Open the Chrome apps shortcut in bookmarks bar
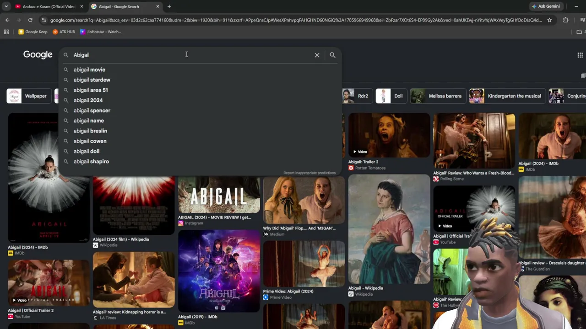The width and height of the screenshot is (586, 329). pyautogui.click(x=6, y=32)
